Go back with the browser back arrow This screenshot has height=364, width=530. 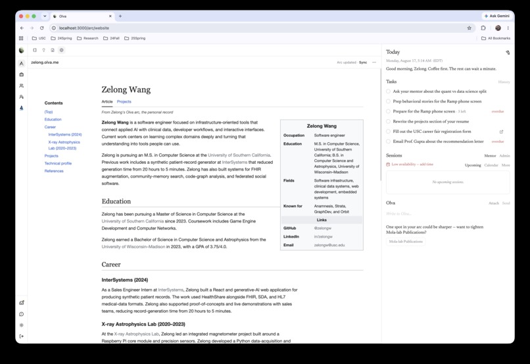(22, 28)
